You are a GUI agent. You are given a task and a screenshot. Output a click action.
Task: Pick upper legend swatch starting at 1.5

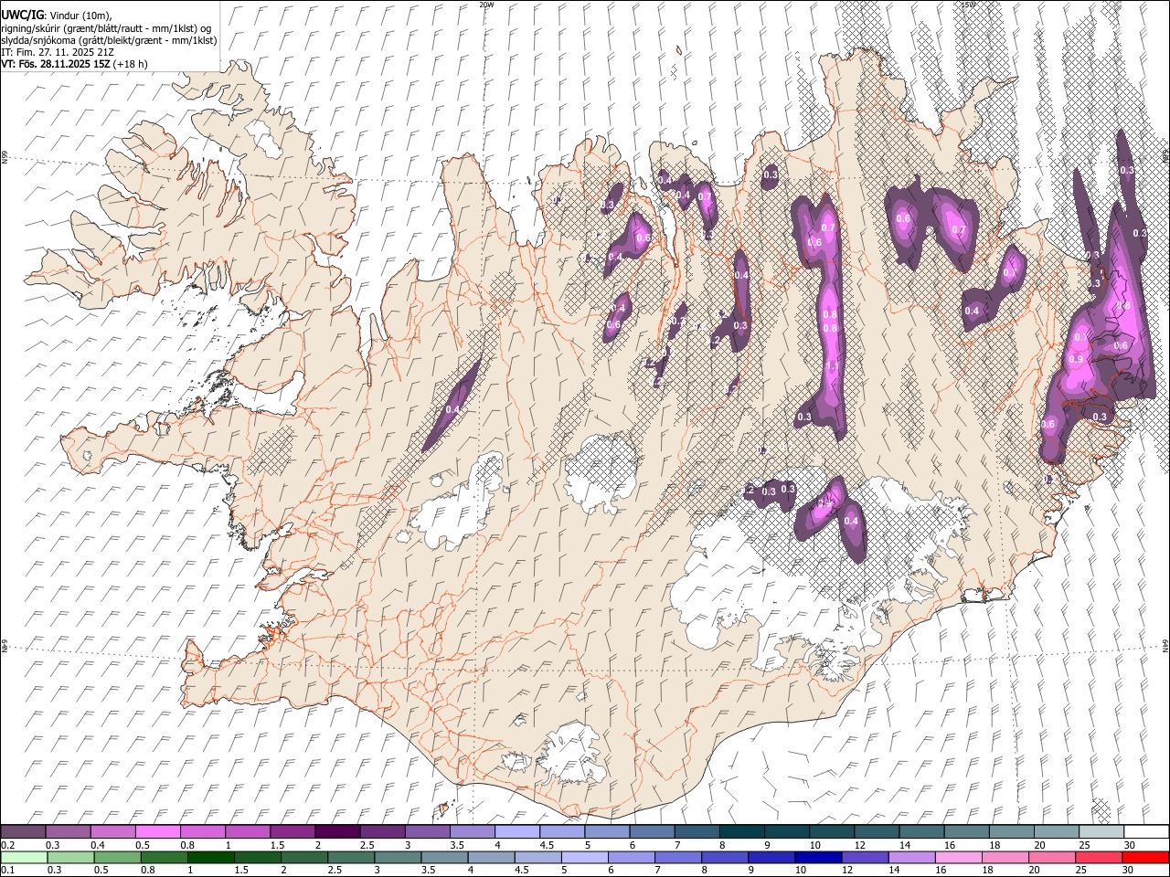coord(292,832)
